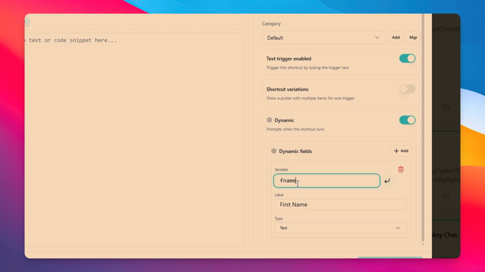Enable the Shortcut variations switch
This screenshot has width=485, height=272.
(407, 89)
